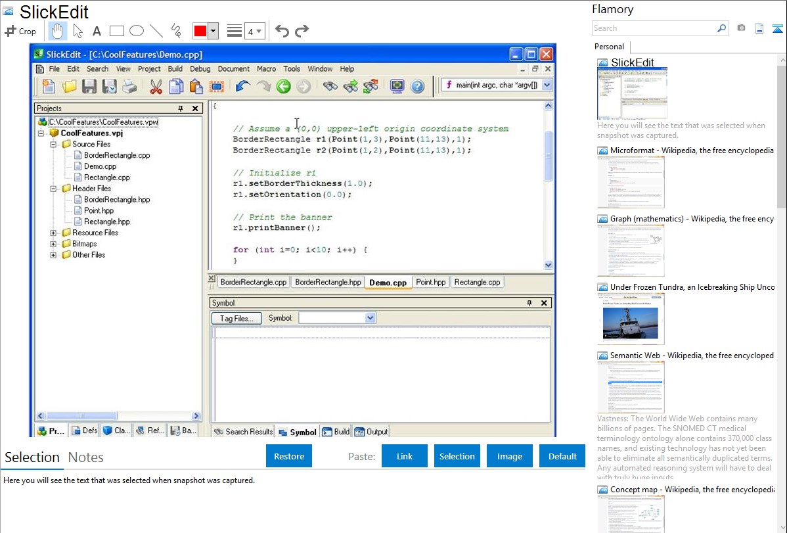Click the camera capture icon
Image resolution: width=787 pixels, height=533 pixels.
pos(741,28)
